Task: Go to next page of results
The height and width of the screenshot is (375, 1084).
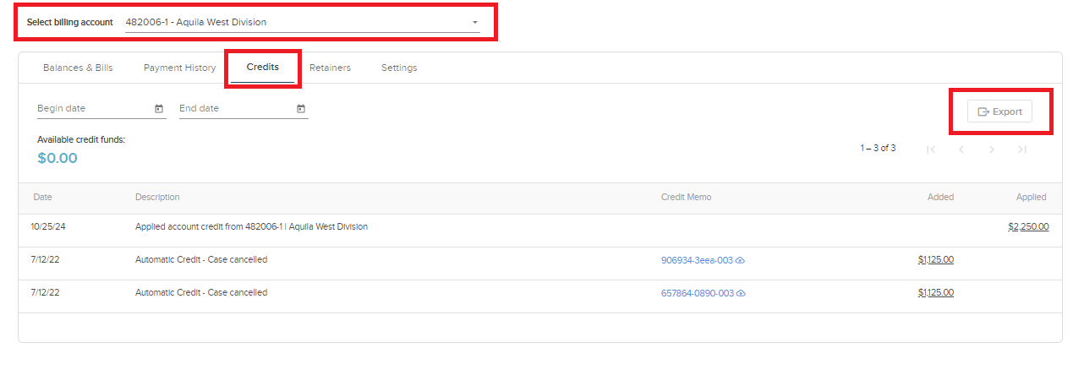Action: (992, 149)
